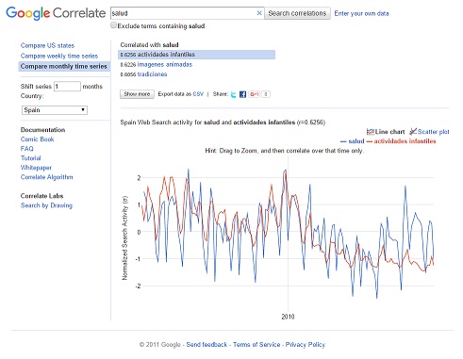Click the share count bubble
Image resolution: width=463 pixels, height=359 pixels.
pos(266,94)
